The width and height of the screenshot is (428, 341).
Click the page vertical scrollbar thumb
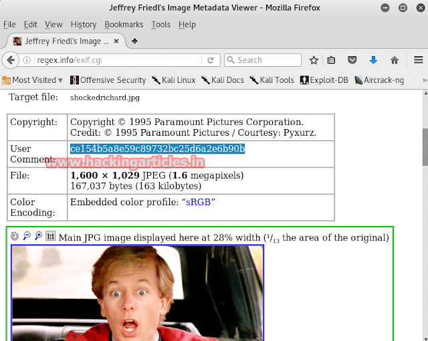pyautogui.click(x=425, y=147)
